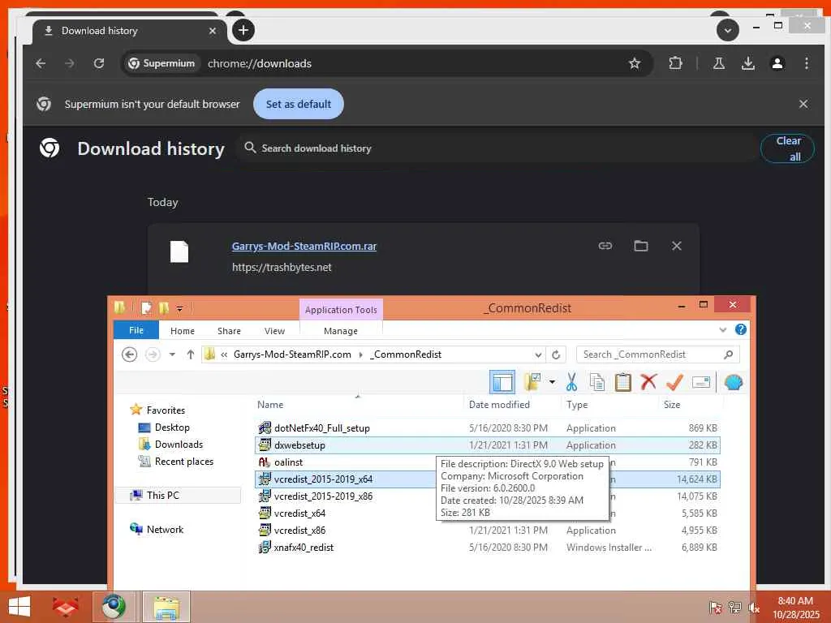The image size is (831, 623).
Task: Focus the Search download history field
Action: pyautogui.click(x=496, y=148)
